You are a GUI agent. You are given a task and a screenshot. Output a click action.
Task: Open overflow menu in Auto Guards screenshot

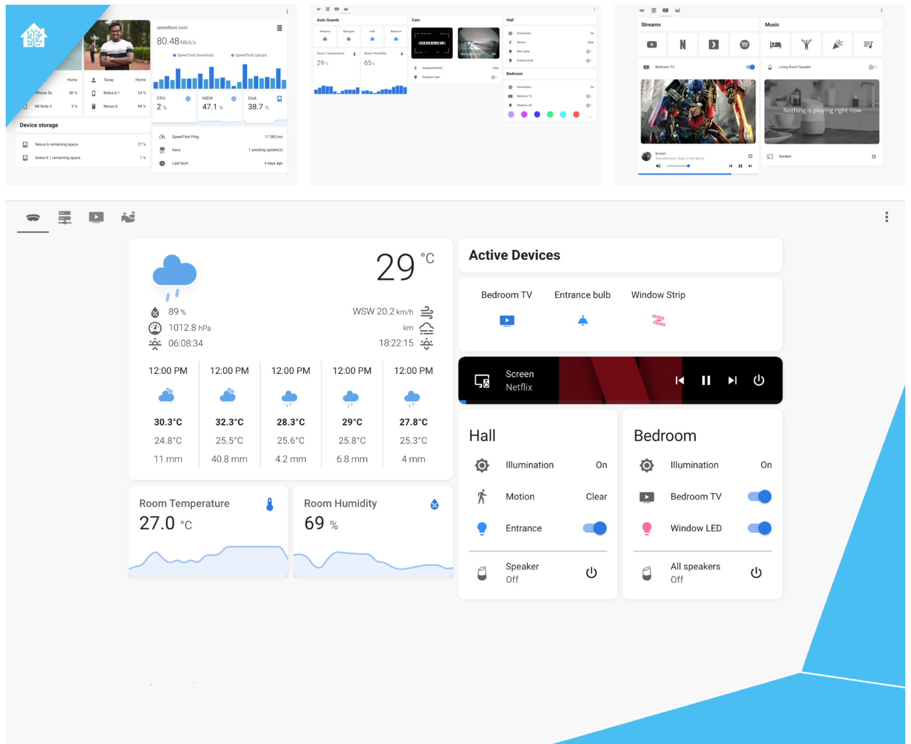(x=594, y=9)
